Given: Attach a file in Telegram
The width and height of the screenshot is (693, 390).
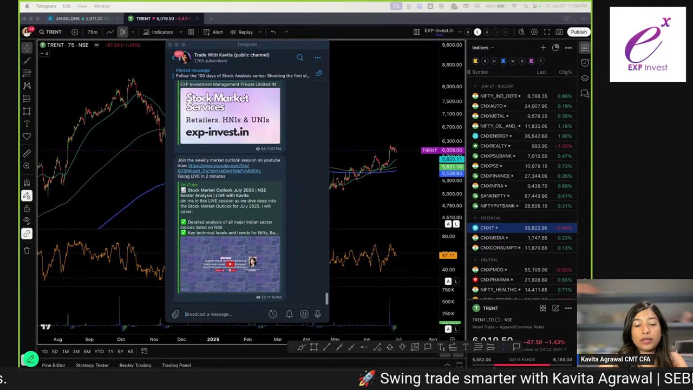Looking at the screenshot, I should [175, 314].
